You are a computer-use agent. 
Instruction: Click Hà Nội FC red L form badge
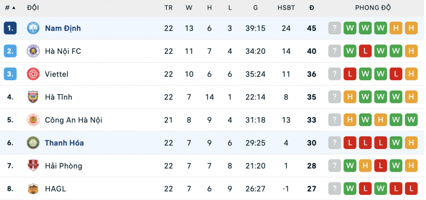point(365,51)
